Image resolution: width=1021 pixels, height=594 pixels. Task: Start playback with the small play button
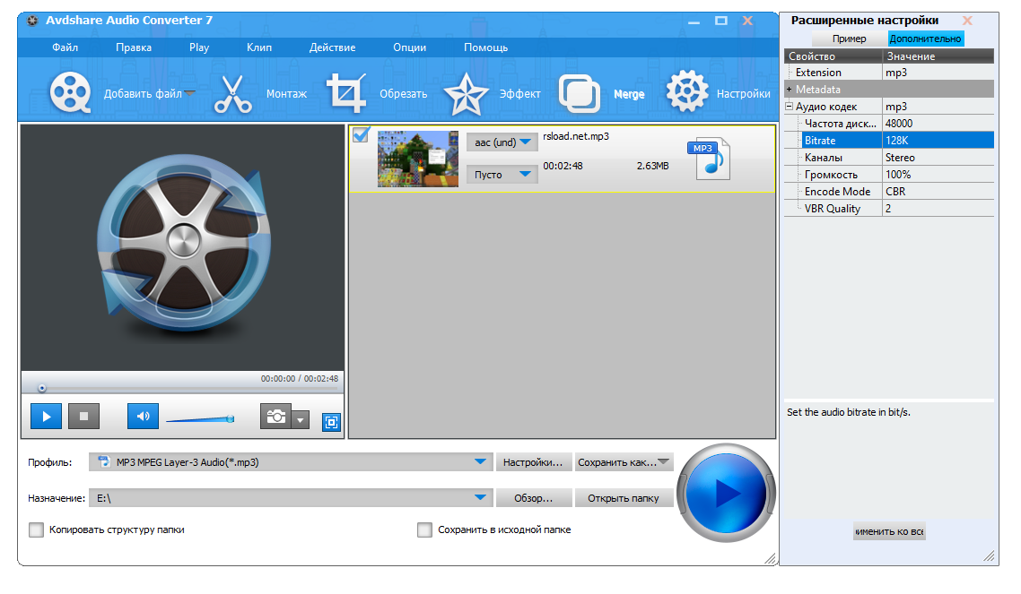(47, 416)
